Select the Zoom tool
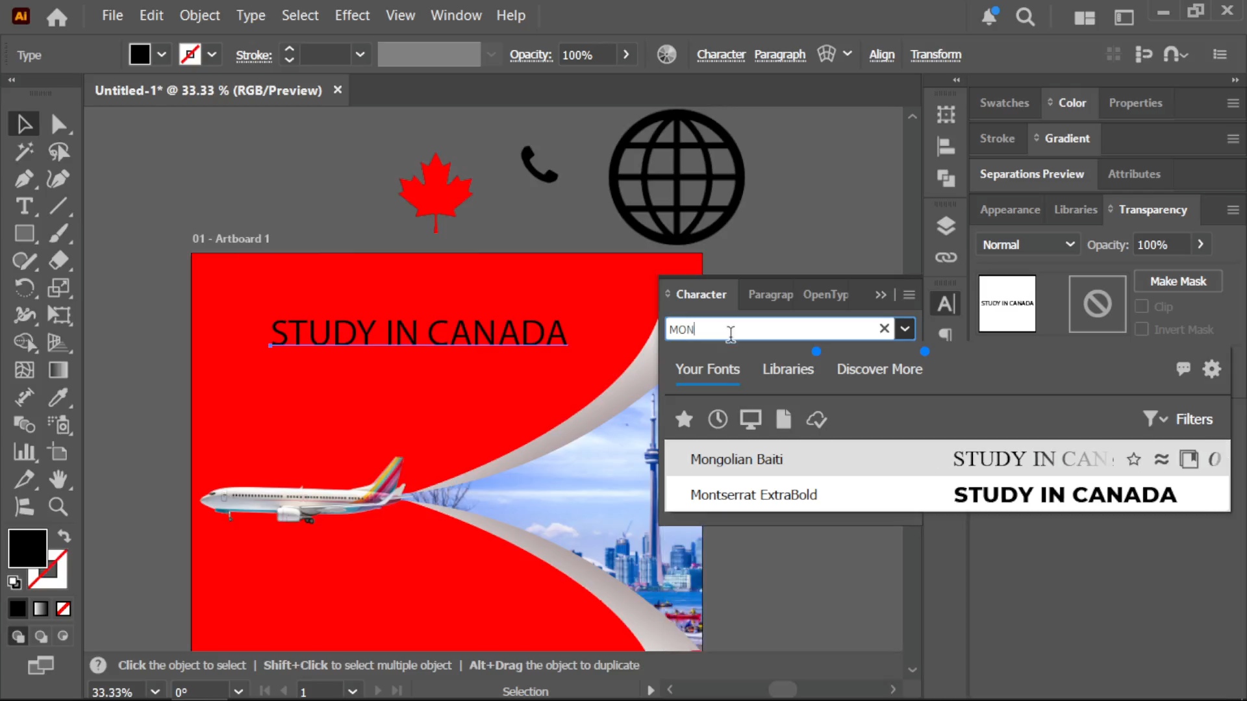Image resolution: width=1247 pixels, height=701 pixels. 58,506
